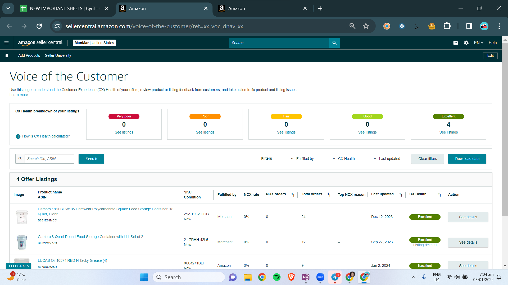508x285 pixels.
Task: Close the NEW IMPORTANT SHEETS tab
Action: coord(107,8)
